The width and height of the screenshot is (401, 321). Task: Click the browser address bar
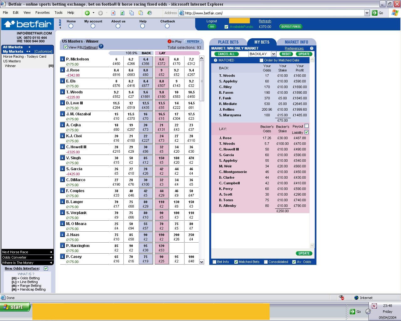pos(273,13)
